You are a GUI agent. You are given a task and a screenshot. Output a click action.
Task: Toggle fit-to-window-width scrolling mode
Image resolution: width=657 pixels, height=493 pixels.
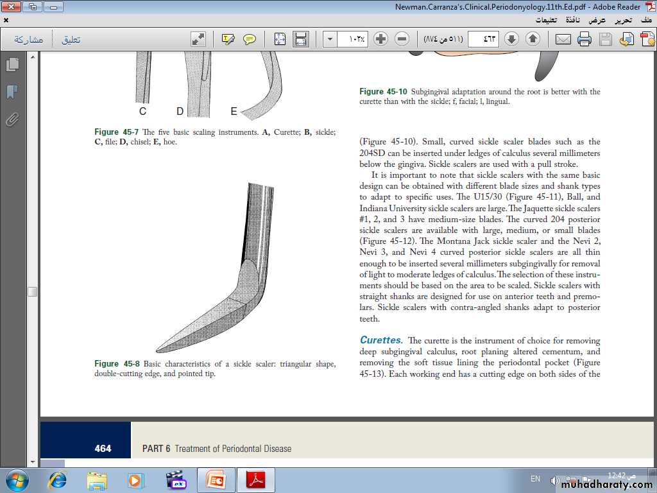pyautogui.click(x=300, y=39)
